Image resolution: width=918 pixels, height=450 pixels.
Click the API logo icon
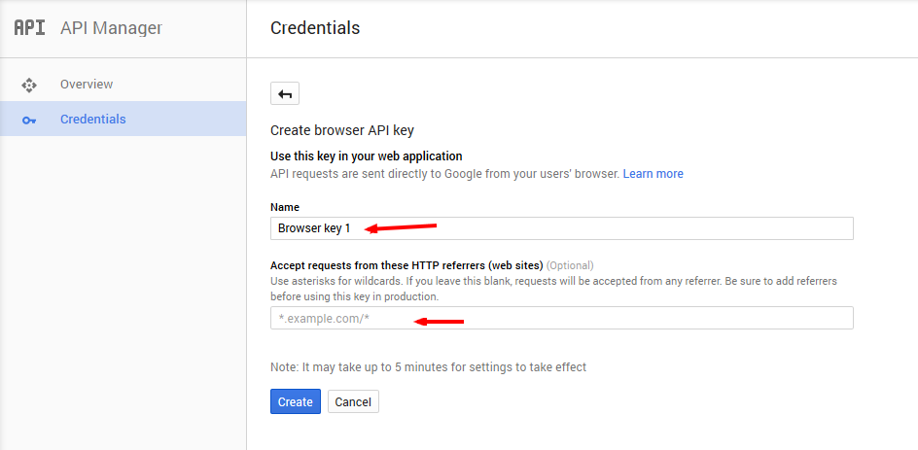(28, 28)
